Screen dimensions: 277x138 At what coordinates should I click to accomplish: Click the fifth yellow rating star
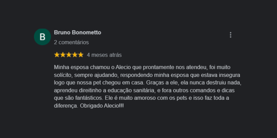click(81, 55)
